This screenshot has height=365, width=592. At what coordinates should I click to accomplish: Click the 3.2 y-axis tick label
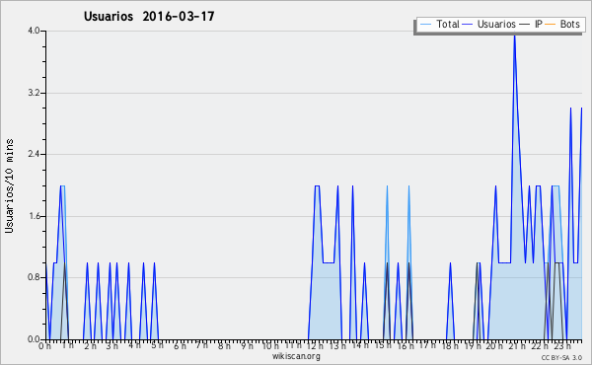point(34,93)
